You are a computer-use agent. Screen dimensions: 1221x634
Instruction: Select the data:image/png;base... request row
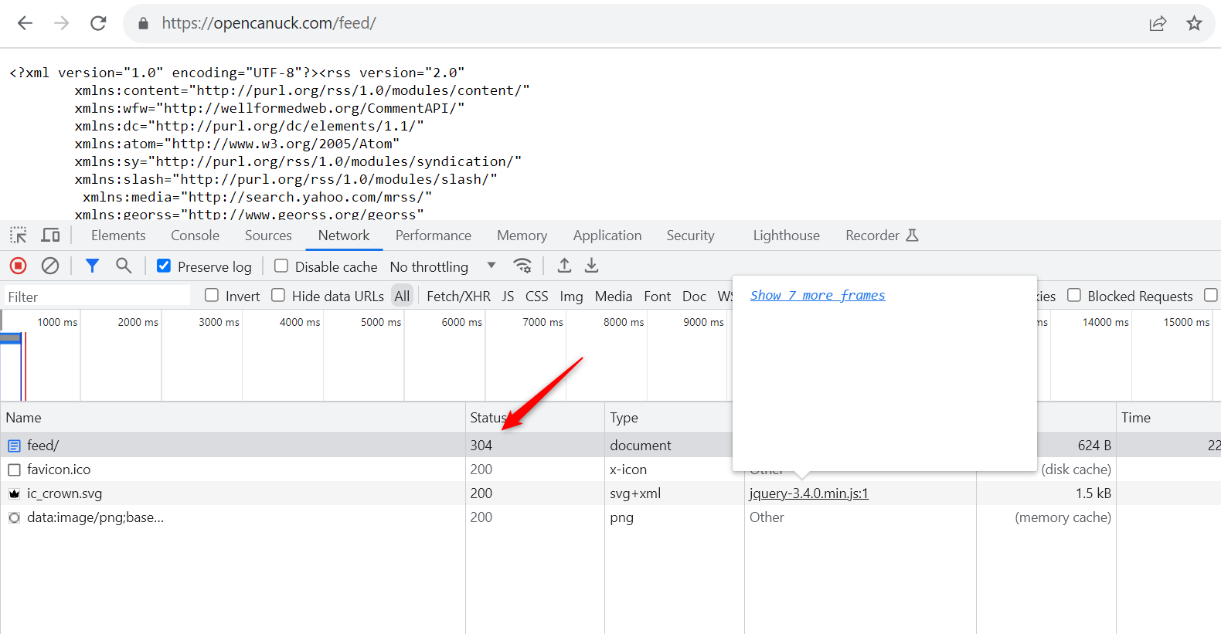coord(610,517)
